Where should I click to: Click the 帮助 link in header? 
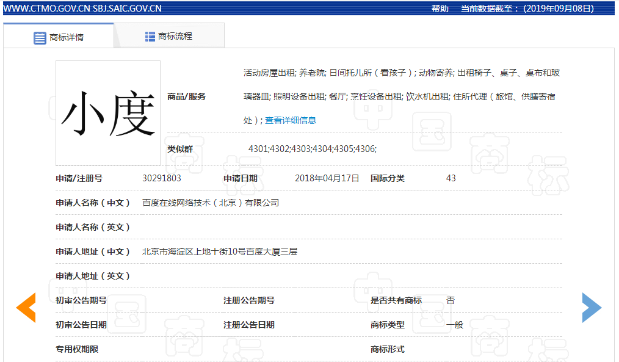coord(440,9)
